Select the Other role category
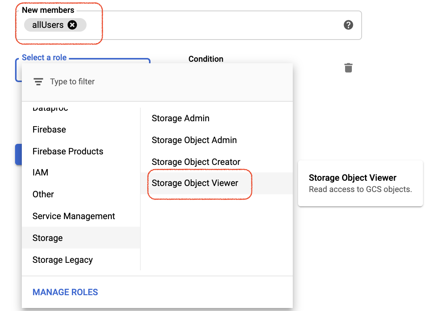This screenshot has width=429, height=311. [43, 194]
